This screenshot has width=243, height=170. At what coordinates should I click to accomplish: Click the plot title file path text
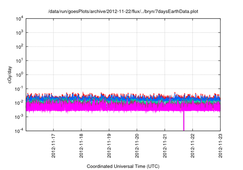point(123,11)
